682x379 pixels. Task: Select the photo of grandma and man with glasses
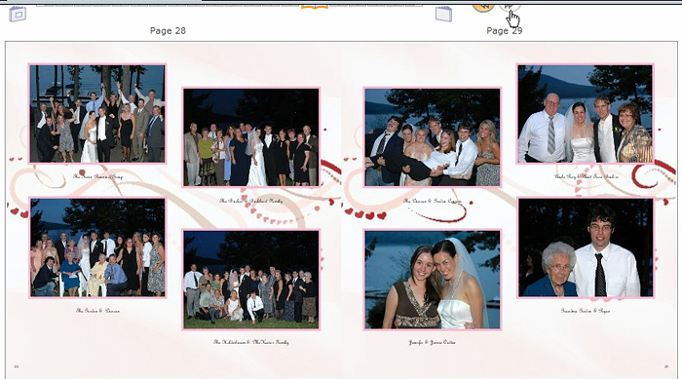pyautogui.click(x=586, y=247)
